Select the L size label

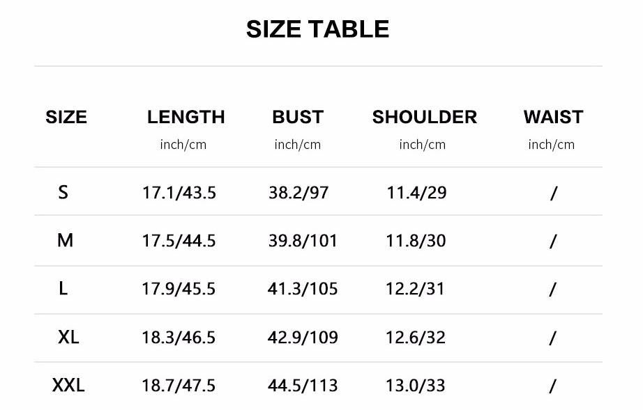pos(63,288)
